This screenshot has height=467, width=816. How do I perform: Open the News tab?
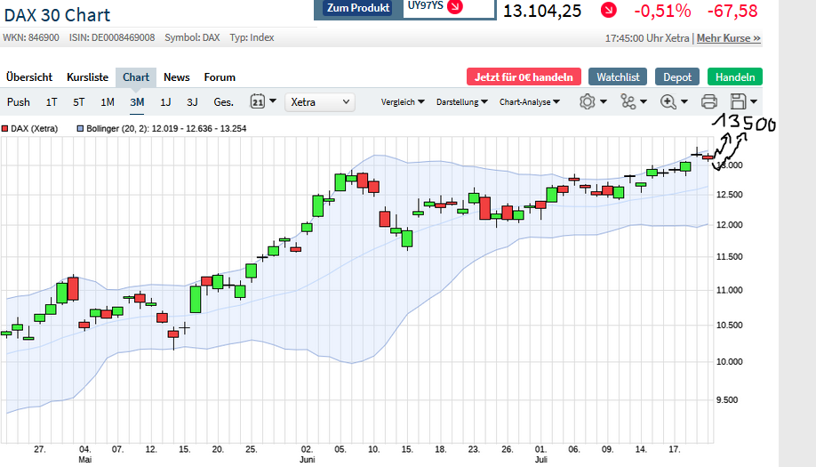pos(177,77)
